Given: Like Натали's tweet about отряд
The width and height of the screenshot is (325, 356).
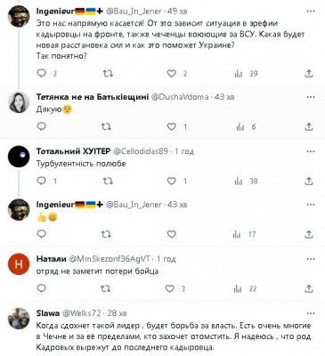Looking at the screenshot, I should 169,288.
